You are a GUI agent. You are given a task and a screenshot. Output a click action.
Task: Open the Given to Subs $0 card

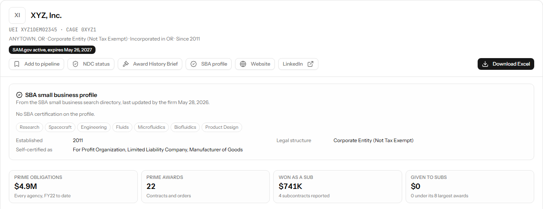click(470, 186)
